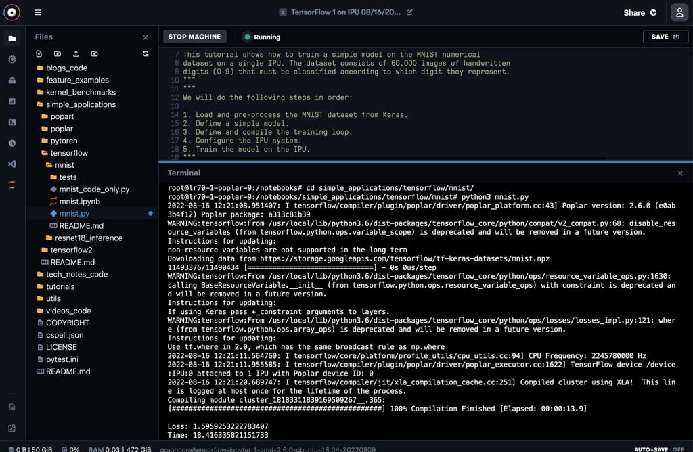Open the user account avatar
Viewport: 693px width, 452px height.
[x=679, y=12]
